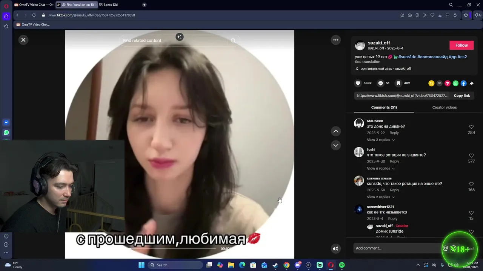Like fushi's comment
483x271 pixels.
click(471, 156)
